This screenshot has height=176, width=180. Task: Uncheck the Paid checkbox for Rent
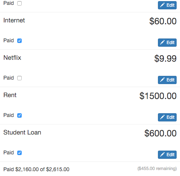click(x=19, y=115)
